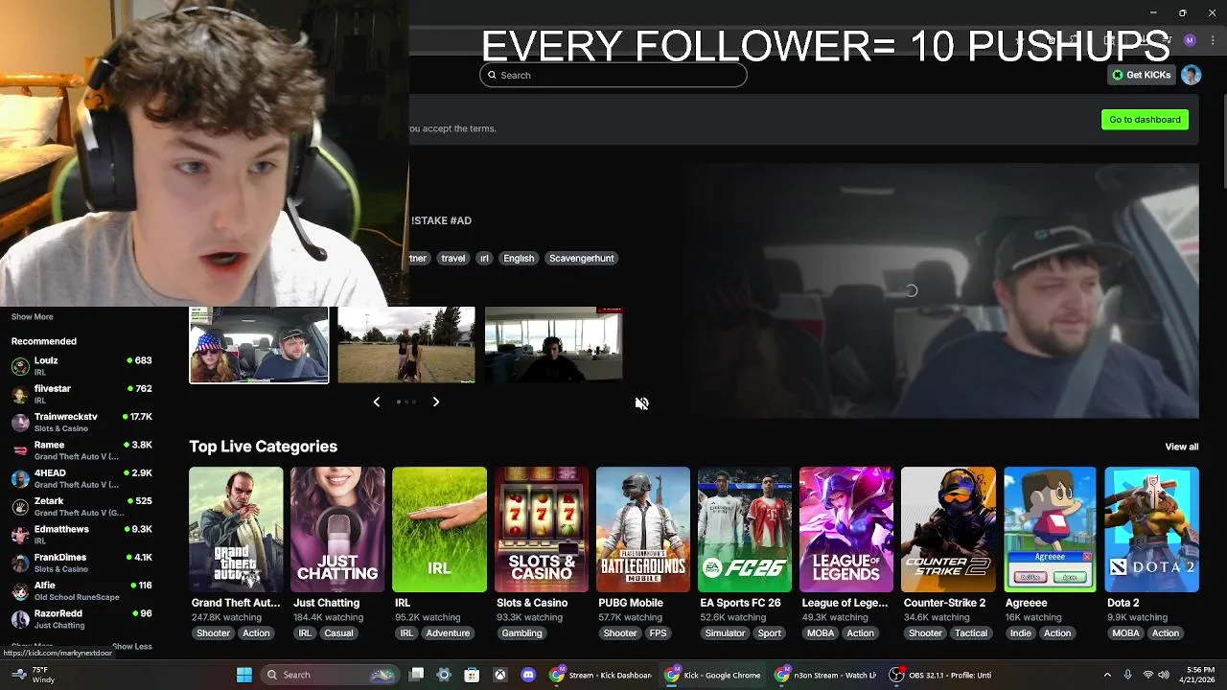
Task: Open PUBG Mobile category cover
Action: coord(642,529)
